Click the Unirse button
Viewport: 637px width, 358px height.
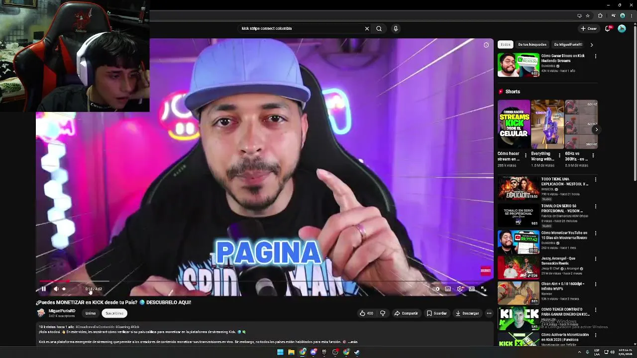[90, 313]
